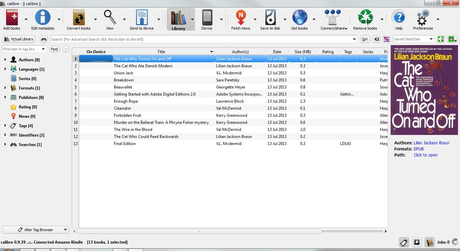Select the row "The Wire in the Blood"

(233, 129)
